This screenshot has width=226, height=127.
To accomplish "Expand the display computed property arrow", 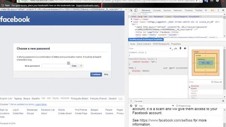I will pos(190,87).
